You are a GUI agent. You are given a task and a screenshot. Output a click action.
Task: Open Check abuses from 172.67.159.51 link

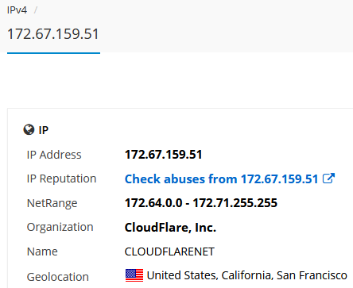(221, 179)
